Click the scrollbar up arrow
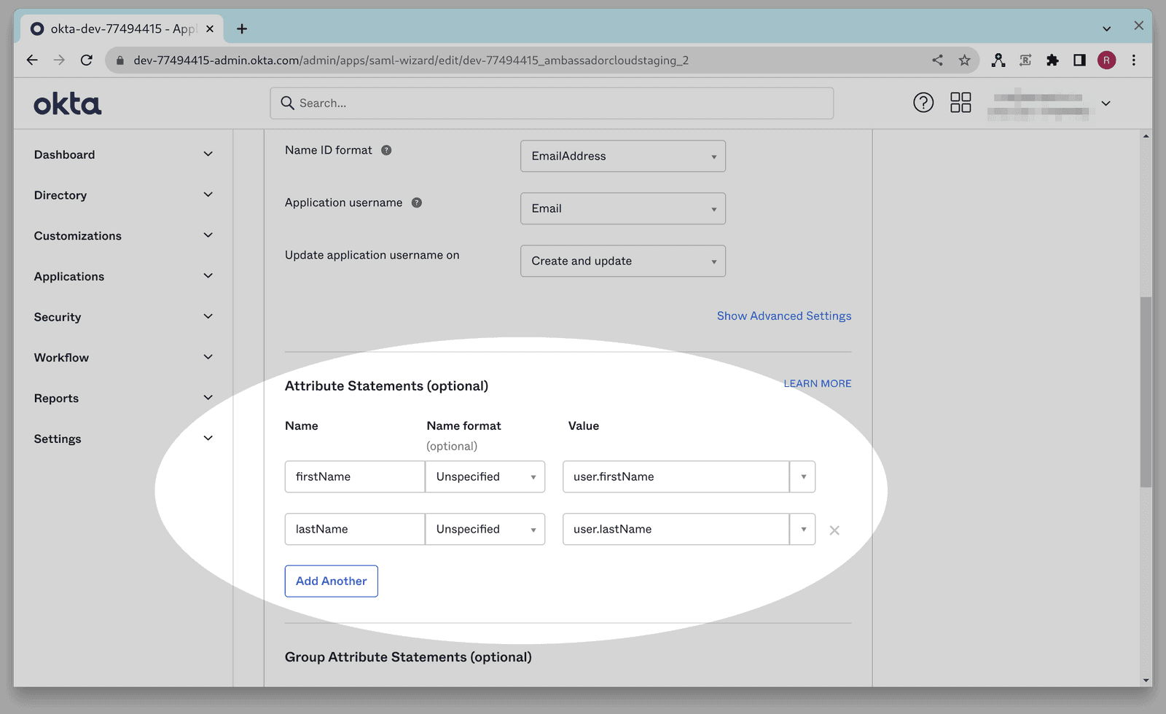Image resolution: width=1166 pixels, height=714 pixels. coord(1146,136)
